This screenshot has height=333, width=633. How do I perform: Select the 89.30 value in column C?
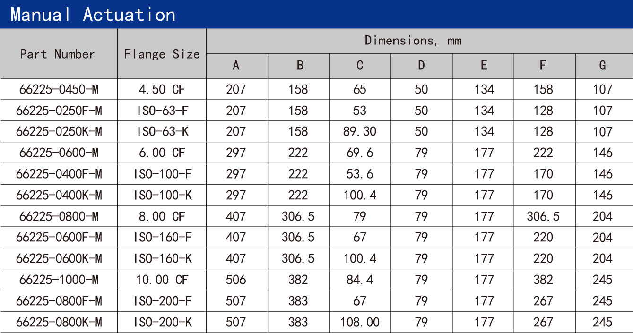click(360, 131)
